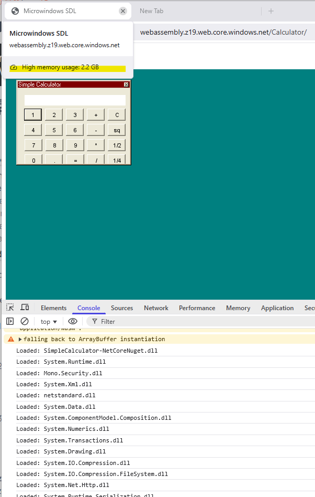Click log line Loaded: SimpleCalculator-NetCoreNuget.dll
Image resolution: width=315 pixels, height=497 pixels.
[x=87, y=351]
